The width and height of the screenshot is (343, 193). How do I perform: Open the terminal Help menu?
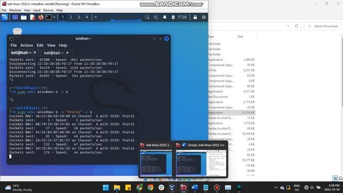click(x=63, y=45)
